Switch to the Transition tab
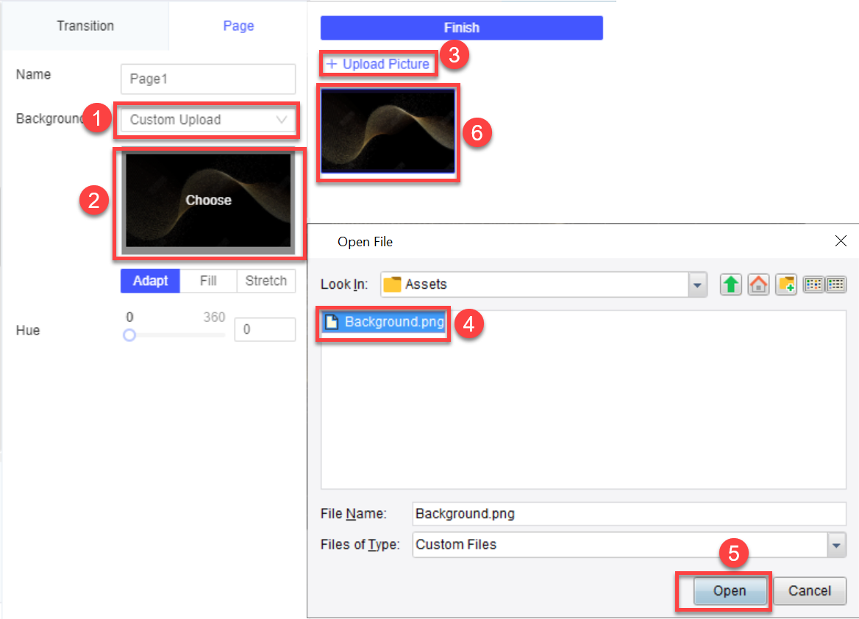This screenshot has width=859, height=619. 85,26
